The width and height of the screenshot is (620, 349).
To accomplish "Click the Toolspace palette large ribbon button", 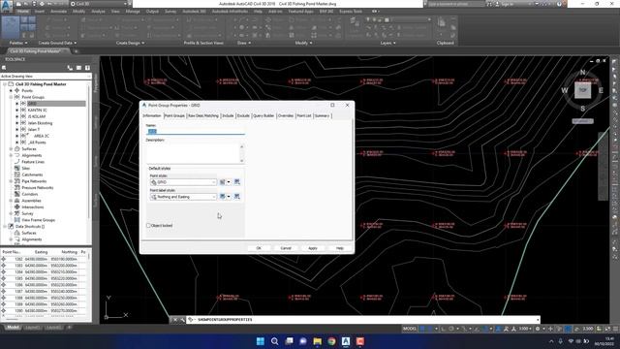I will pyautogui.click(x=11, y=27).
